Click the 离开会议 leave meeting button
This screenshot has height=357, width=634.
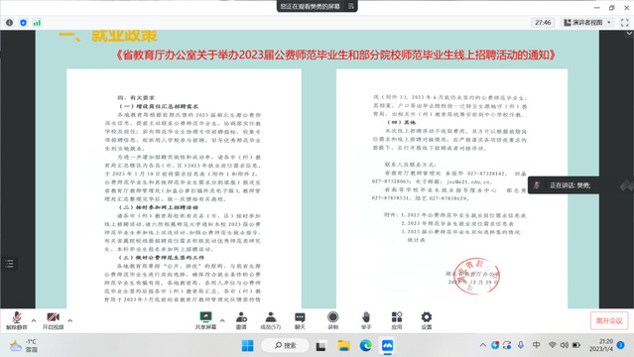(609, 321)
